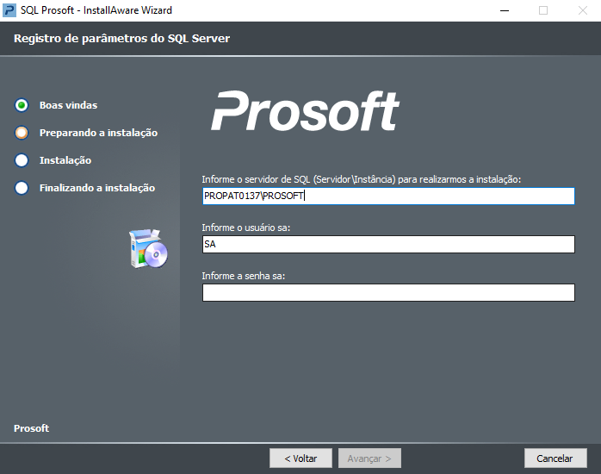Viewport: 601px width, 474px height.
Task: Click the senha sa password field
Action: tap(388, 293)
